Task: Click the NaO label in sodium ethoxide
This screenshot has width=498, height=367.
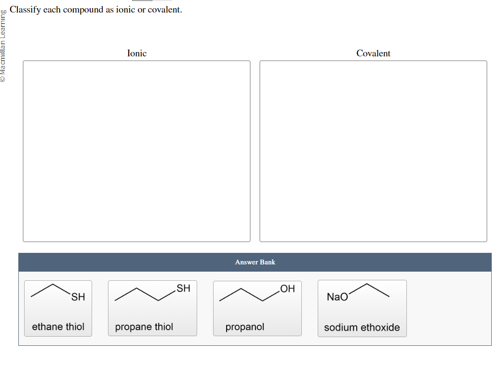Action: click(337, 297)
